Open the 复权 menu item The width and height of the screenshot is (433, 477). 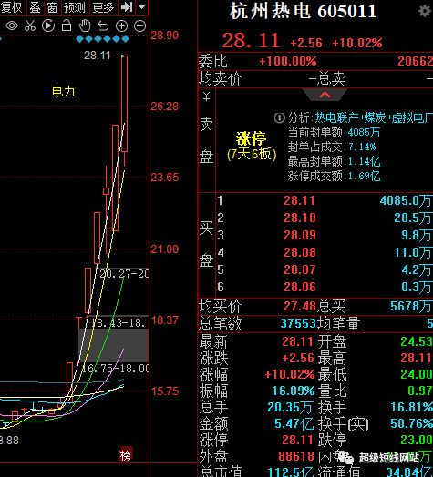click(x=12, y=7)
